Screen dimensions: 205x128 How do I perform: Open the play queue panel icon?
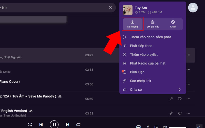point(199,126)
